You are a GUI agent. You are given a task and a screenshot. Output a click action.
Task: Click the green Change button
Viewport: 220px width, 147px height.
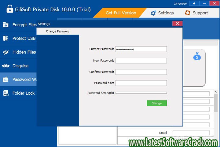[156, 103]
